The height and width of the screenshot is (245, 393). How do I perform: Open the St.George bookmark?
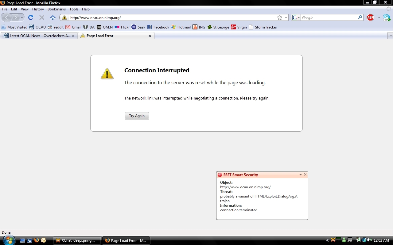click(218, 27)
